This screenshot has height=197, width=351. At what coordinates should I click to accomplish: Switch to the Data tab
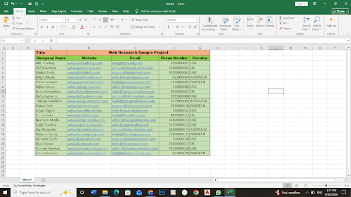[90, 11]
